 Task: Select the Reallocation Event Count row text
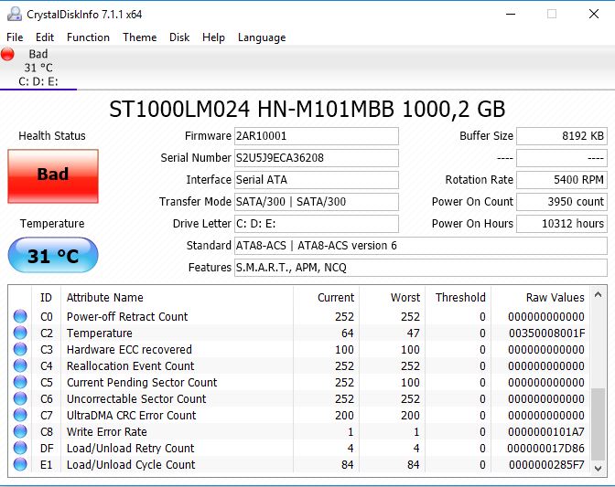130,365
